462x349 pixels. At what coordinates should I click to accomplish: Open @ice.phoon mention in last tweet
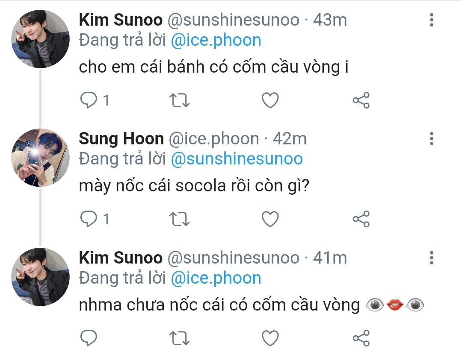pos(216,278)
